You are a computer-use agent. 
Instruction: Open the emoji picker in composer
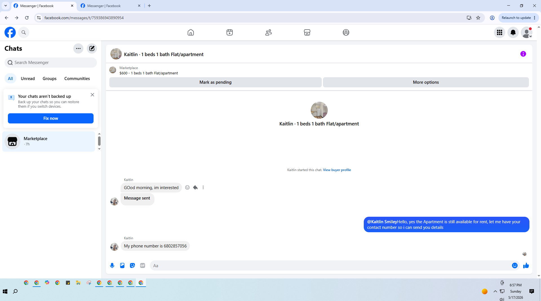[515, 265]
